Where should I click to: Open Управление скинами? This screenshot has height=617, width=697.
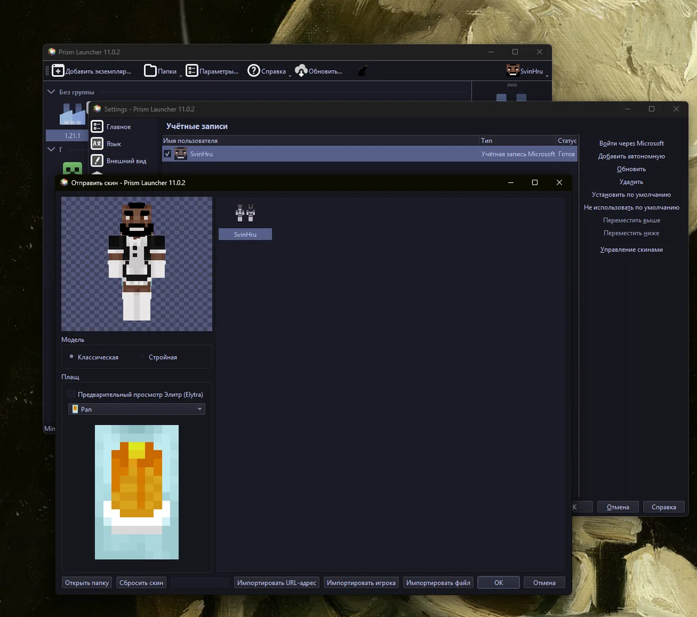pos(632,249)
